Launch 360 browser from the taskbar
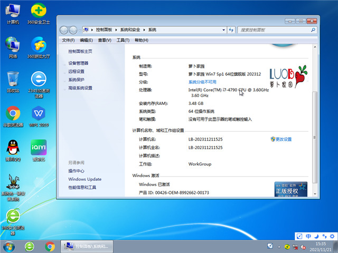Screen dimensions: 338x253 point(30,247)
